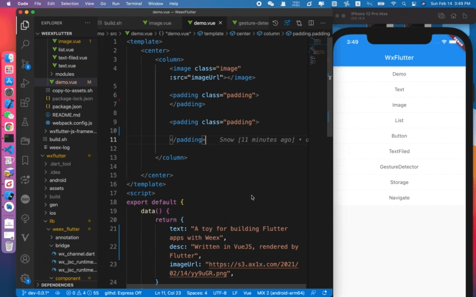Open the Go menu
This screenshot has width=476, height=297.
[103, 4]
